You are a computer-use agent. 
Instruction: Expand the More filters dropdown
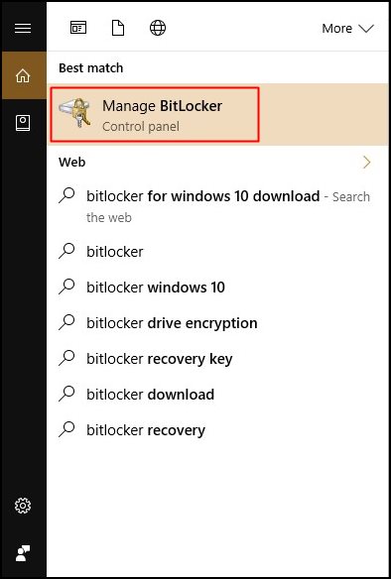pos(347,29)
